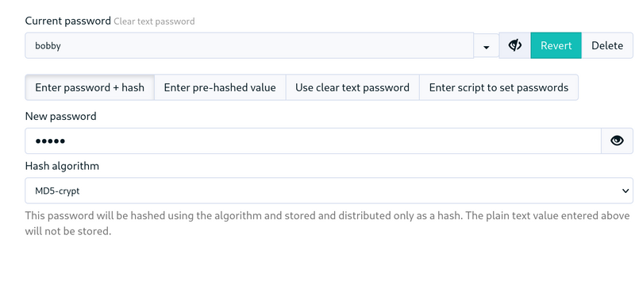Choose Use clear text password tab
The image size is (635, 293).
[x=352, y=87]
